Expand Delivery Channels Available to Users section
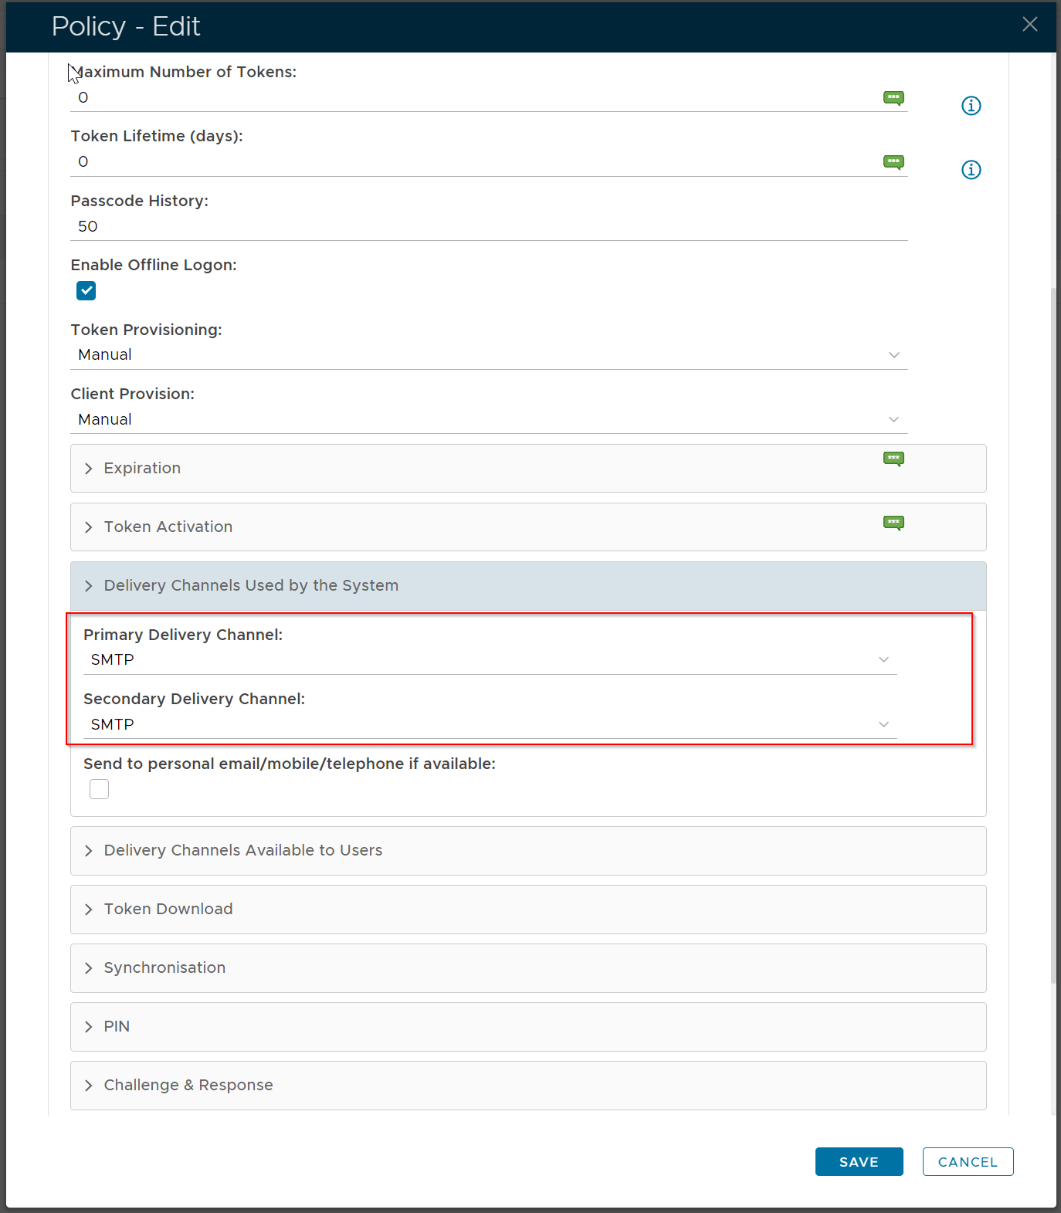 pos(242,851)
